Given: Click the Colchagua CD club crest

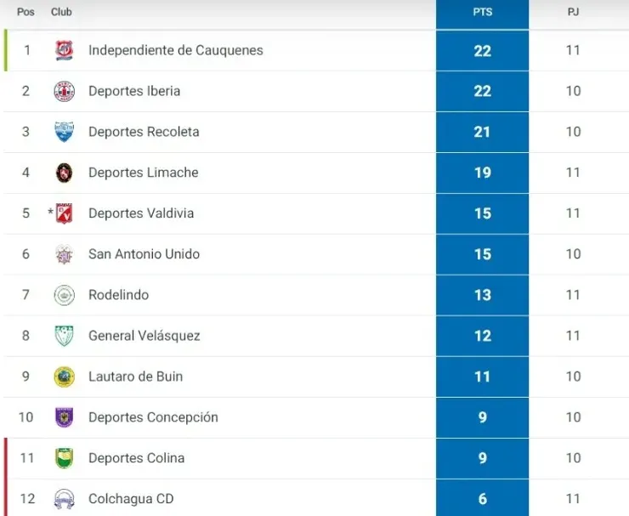Looking at the screenshot, I should point(64,499).
